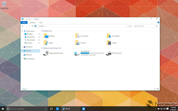Select the Pictures folder icon

point(77,43)
